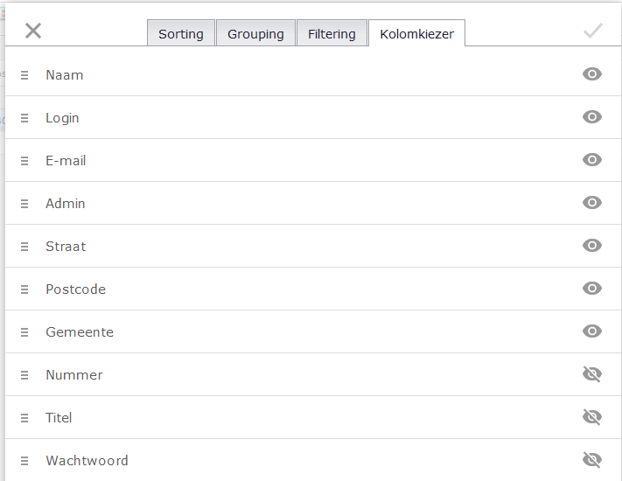This screenshot has width=622, height=481.
Task: Switch to the Filtering tab
Action: (332, 33)
